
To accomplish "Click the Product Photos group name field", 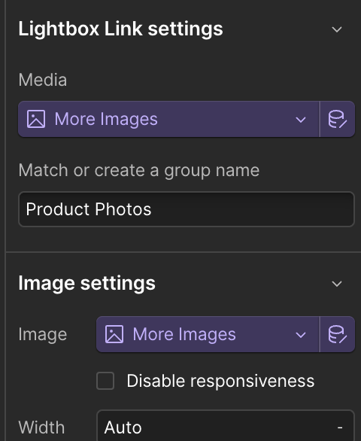I will 187,209.
